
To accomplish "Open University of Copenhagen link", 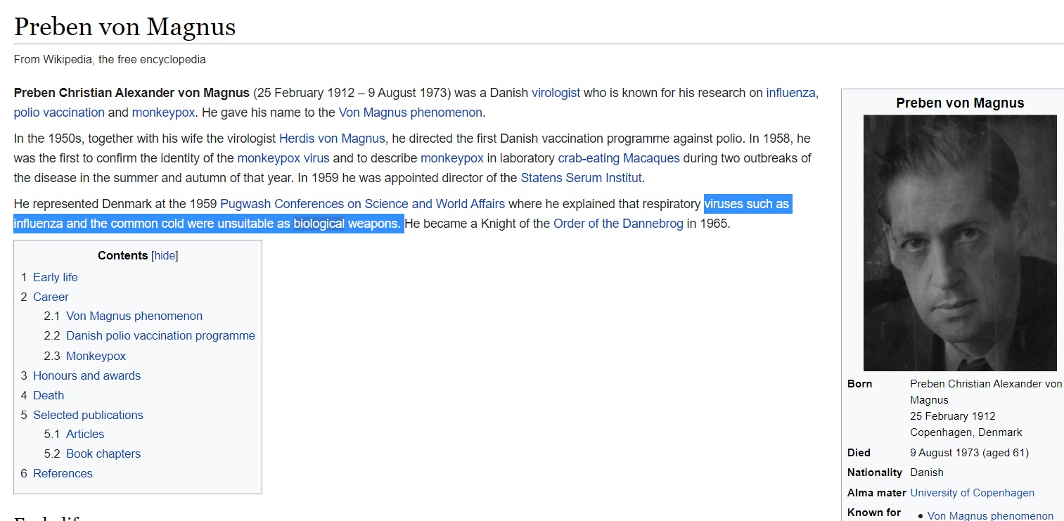I will [x=972, y=493].
